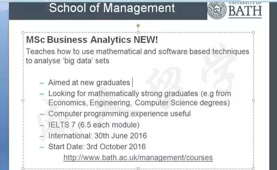277x170 pixels.
Task: Click the 'International: 30th June 2016' line
Action: point(98,136)
